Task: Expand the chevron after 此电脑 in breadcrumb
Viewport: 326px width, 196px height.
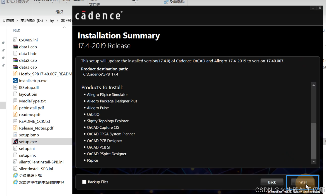Action: click(17, 21)
